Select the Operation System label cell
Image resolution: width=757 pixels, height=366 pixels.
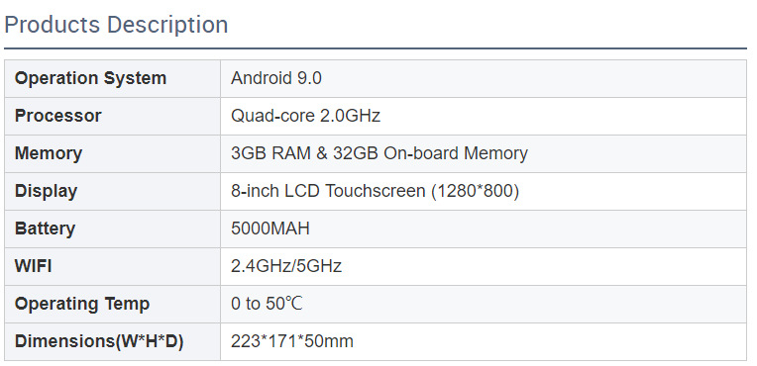pyautogui.click(x=113, y=78)
